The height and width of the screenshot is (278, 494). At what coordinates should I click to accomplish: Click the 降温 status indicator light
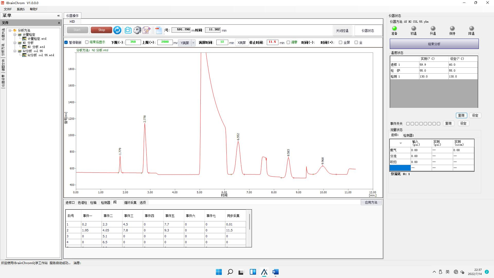click(x=472, y=28)
